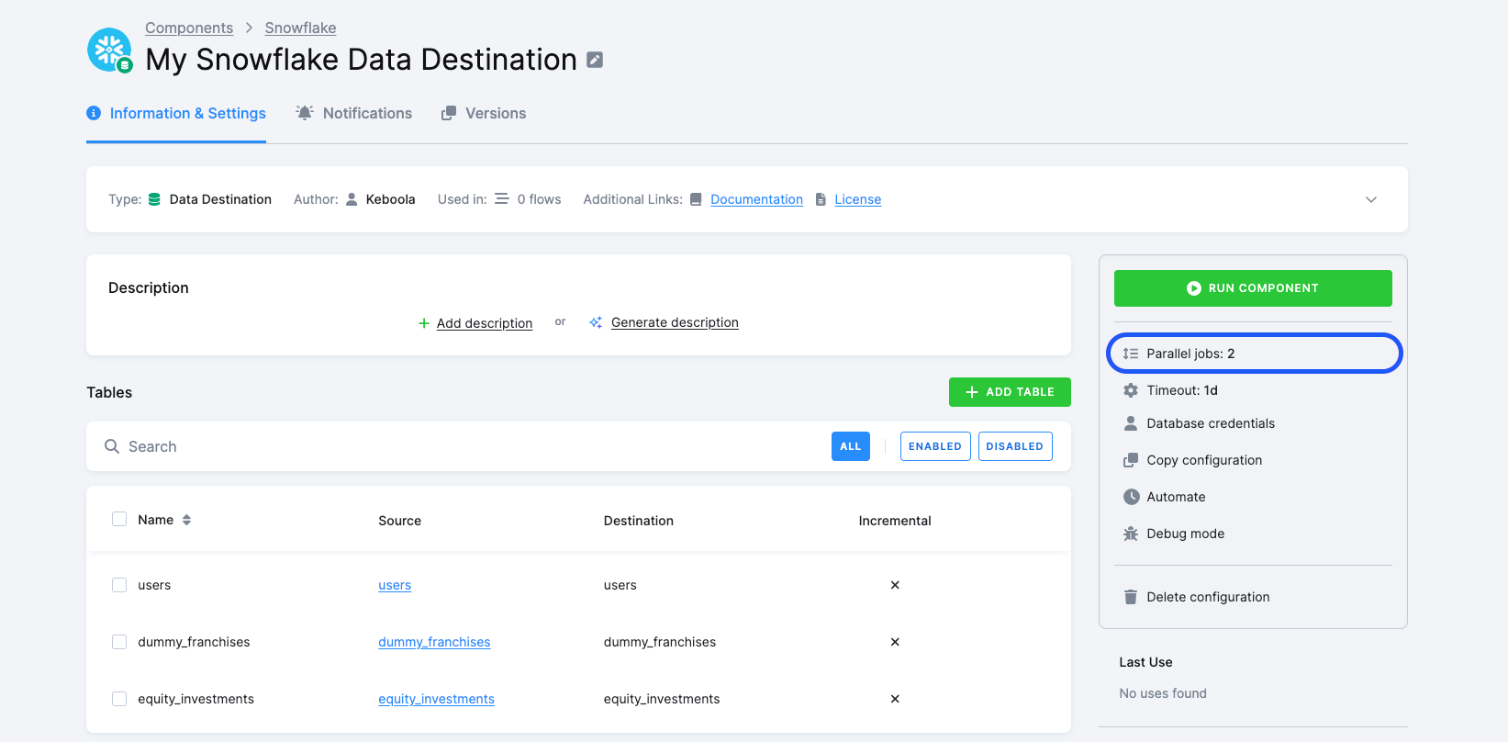Open the dummy_franchises source link
Image resolution: width=1508 pixels, height=742 pixels.
434,642
